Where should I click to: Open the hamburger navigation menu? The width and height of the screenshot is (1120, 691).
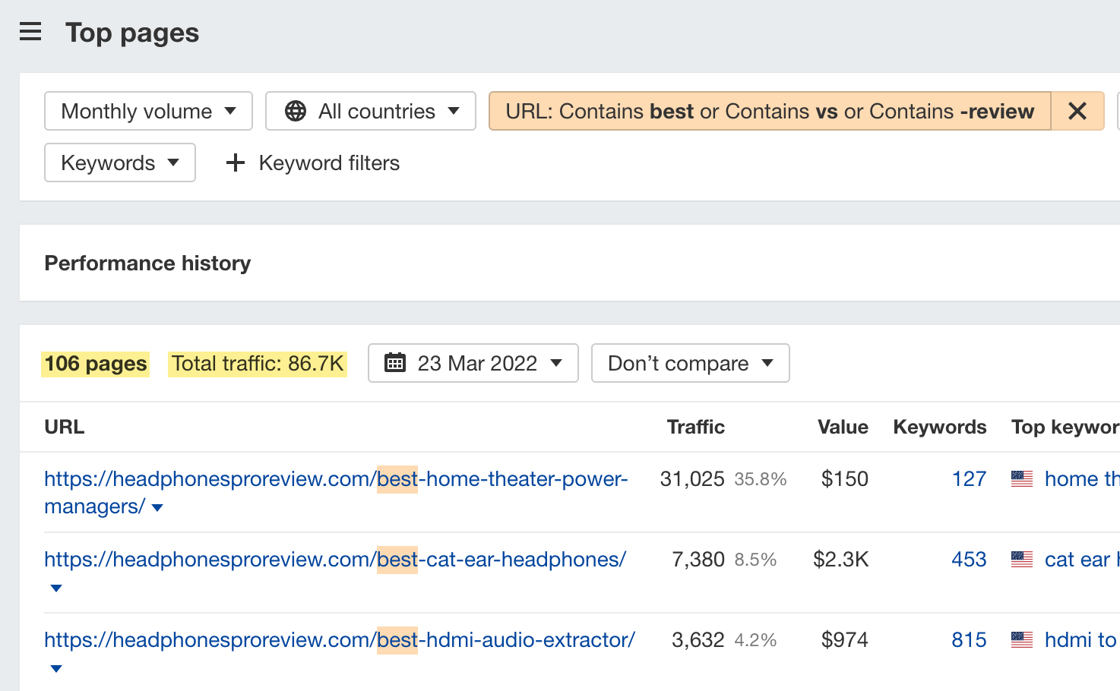coord(30,32)
